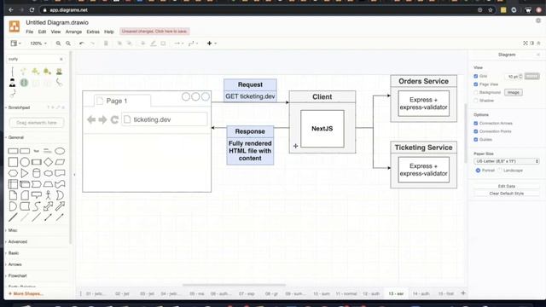The width and height of the screenshot is (546, 307).
Task: Open the Help menu
Action: pyautogui.click(x=109, y=32)
